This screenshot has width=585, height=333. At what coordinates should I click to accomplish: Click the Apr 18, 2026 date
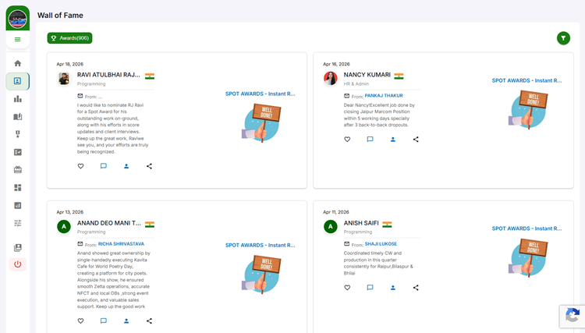tap(69, 64)
